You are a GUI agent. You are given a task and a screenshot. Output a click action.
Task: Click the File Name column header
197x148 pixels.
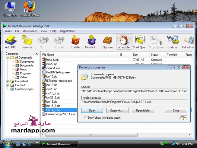80,54
